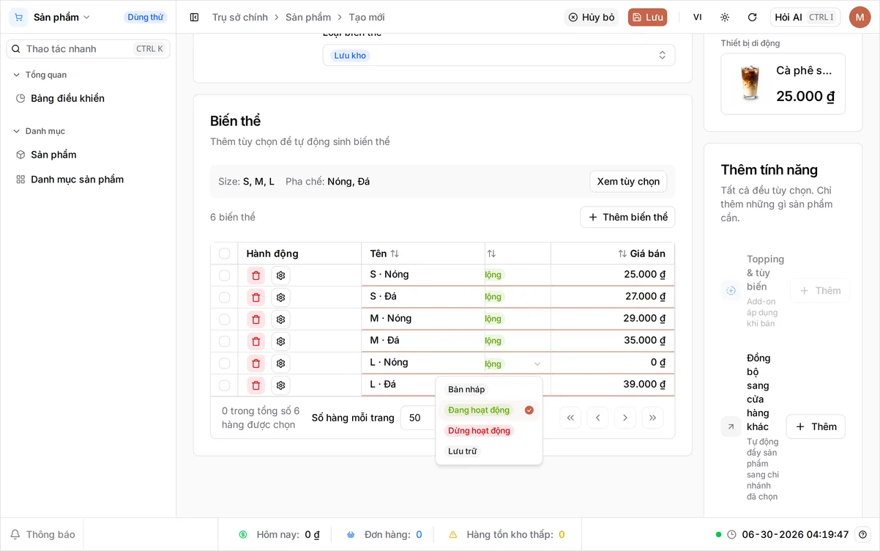880x551 pixels.
Task: Toggle the sidebar panel icon
Action: [x=194, y=17]
